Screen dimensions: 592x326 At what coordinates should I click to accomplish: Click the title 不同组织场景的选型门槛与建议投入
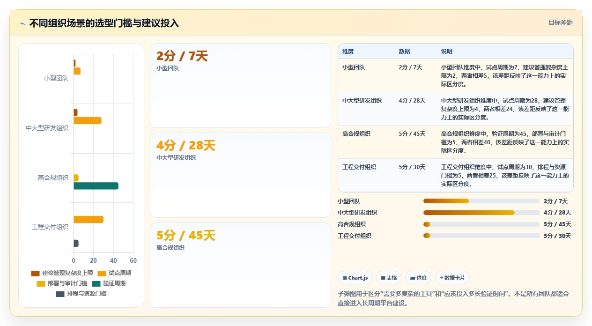click(x=104, y=23)
